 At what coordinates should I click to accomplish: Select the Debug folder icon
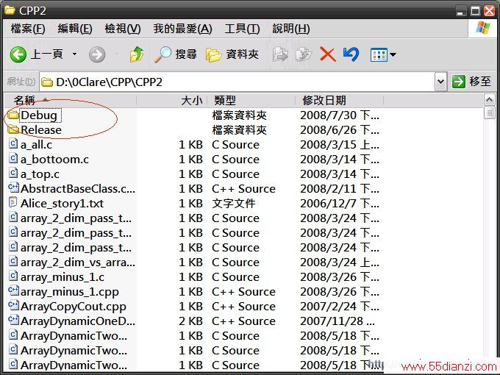tap(13, 115)
